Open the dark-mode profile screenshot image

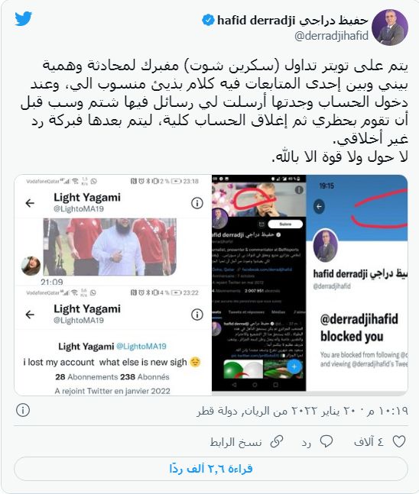[258, 283]
